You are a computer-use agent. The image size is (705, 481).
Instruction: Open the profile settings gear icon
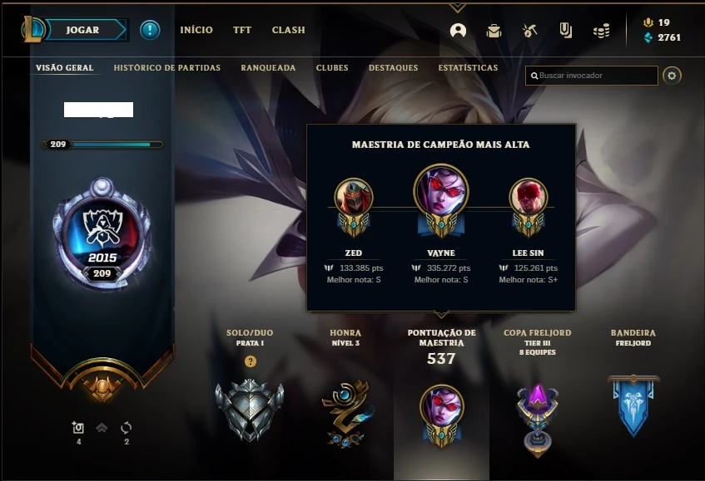point(672,76)
